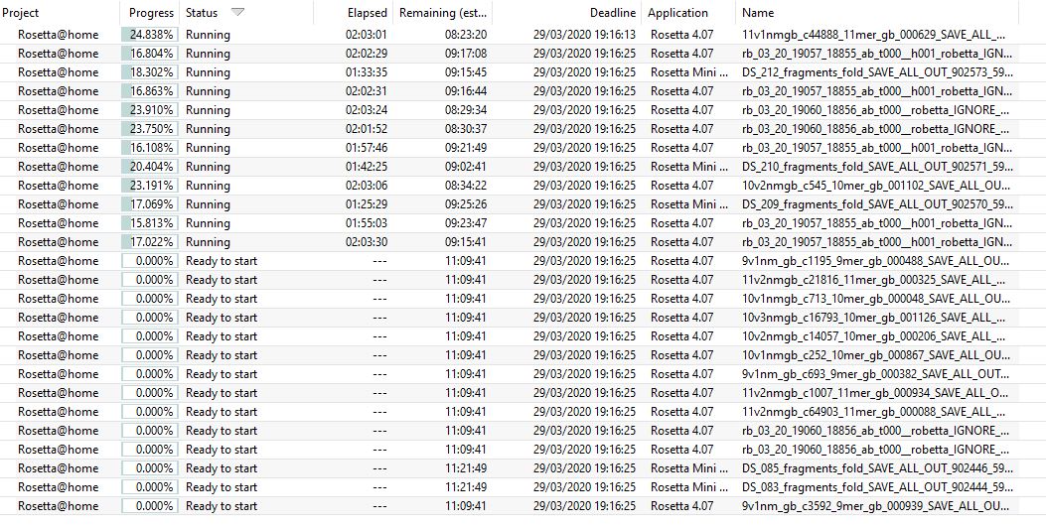Select the DS_209_fragments_fold task
The width and height of the screenshot is (1046, 527).
(x=876, y=204)
